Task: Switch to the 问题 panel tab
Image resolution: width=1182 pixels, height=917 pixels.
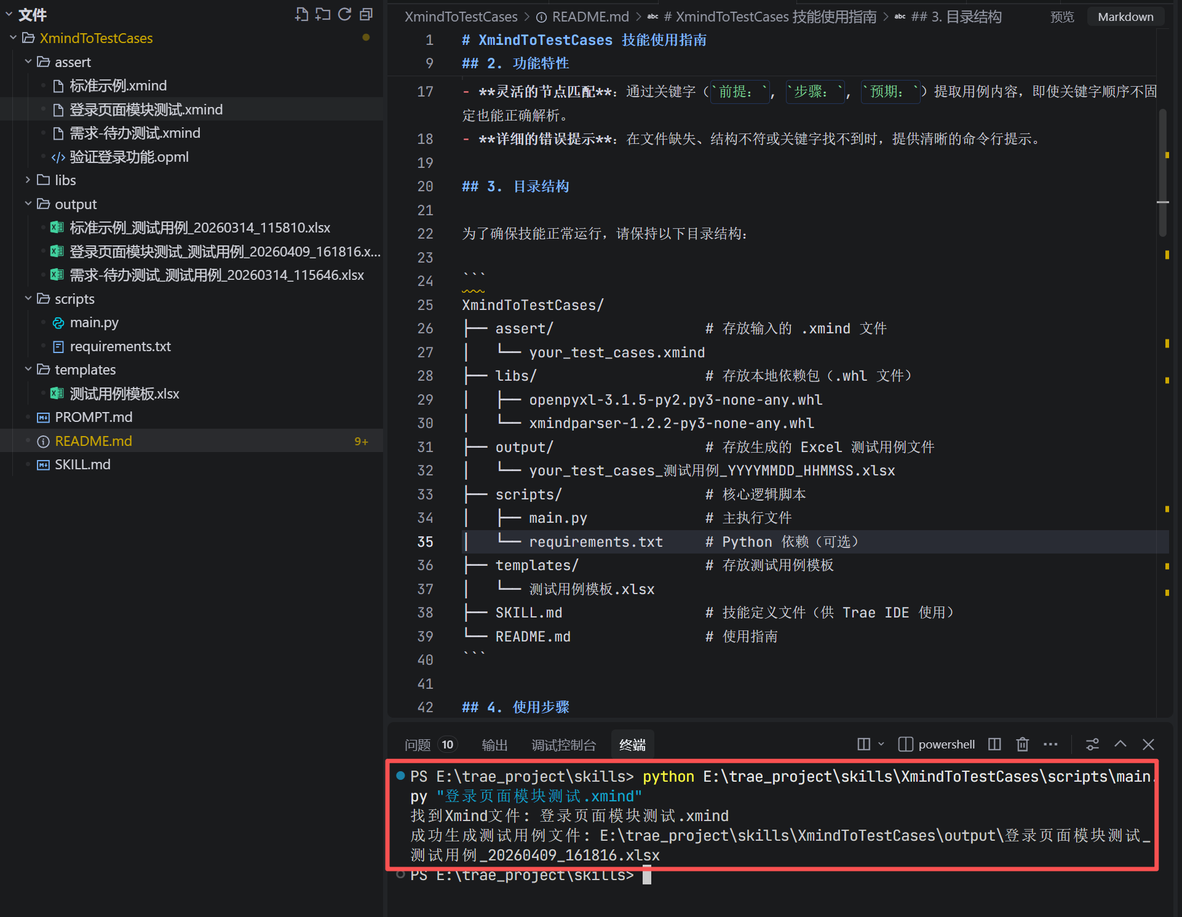Action: 418,745
